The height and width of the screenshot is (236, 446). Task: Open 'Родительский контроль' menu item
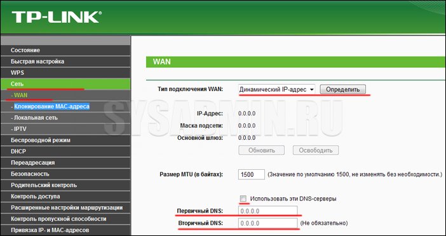tap(65, 185)
